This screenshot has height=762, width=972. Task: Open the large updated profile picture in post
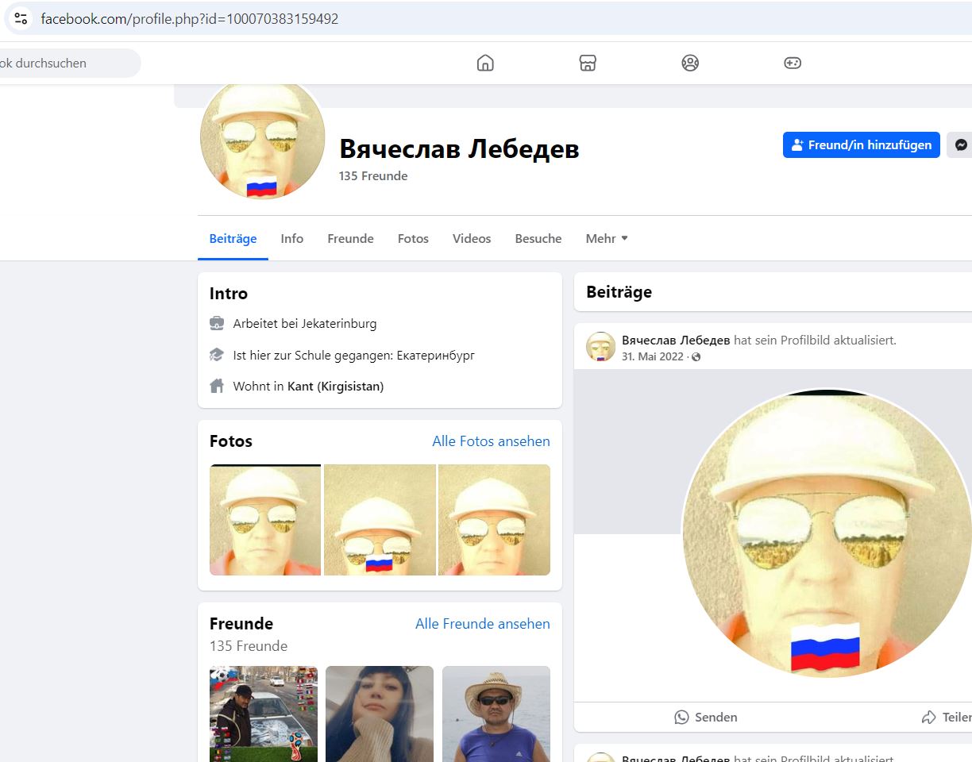826,534
